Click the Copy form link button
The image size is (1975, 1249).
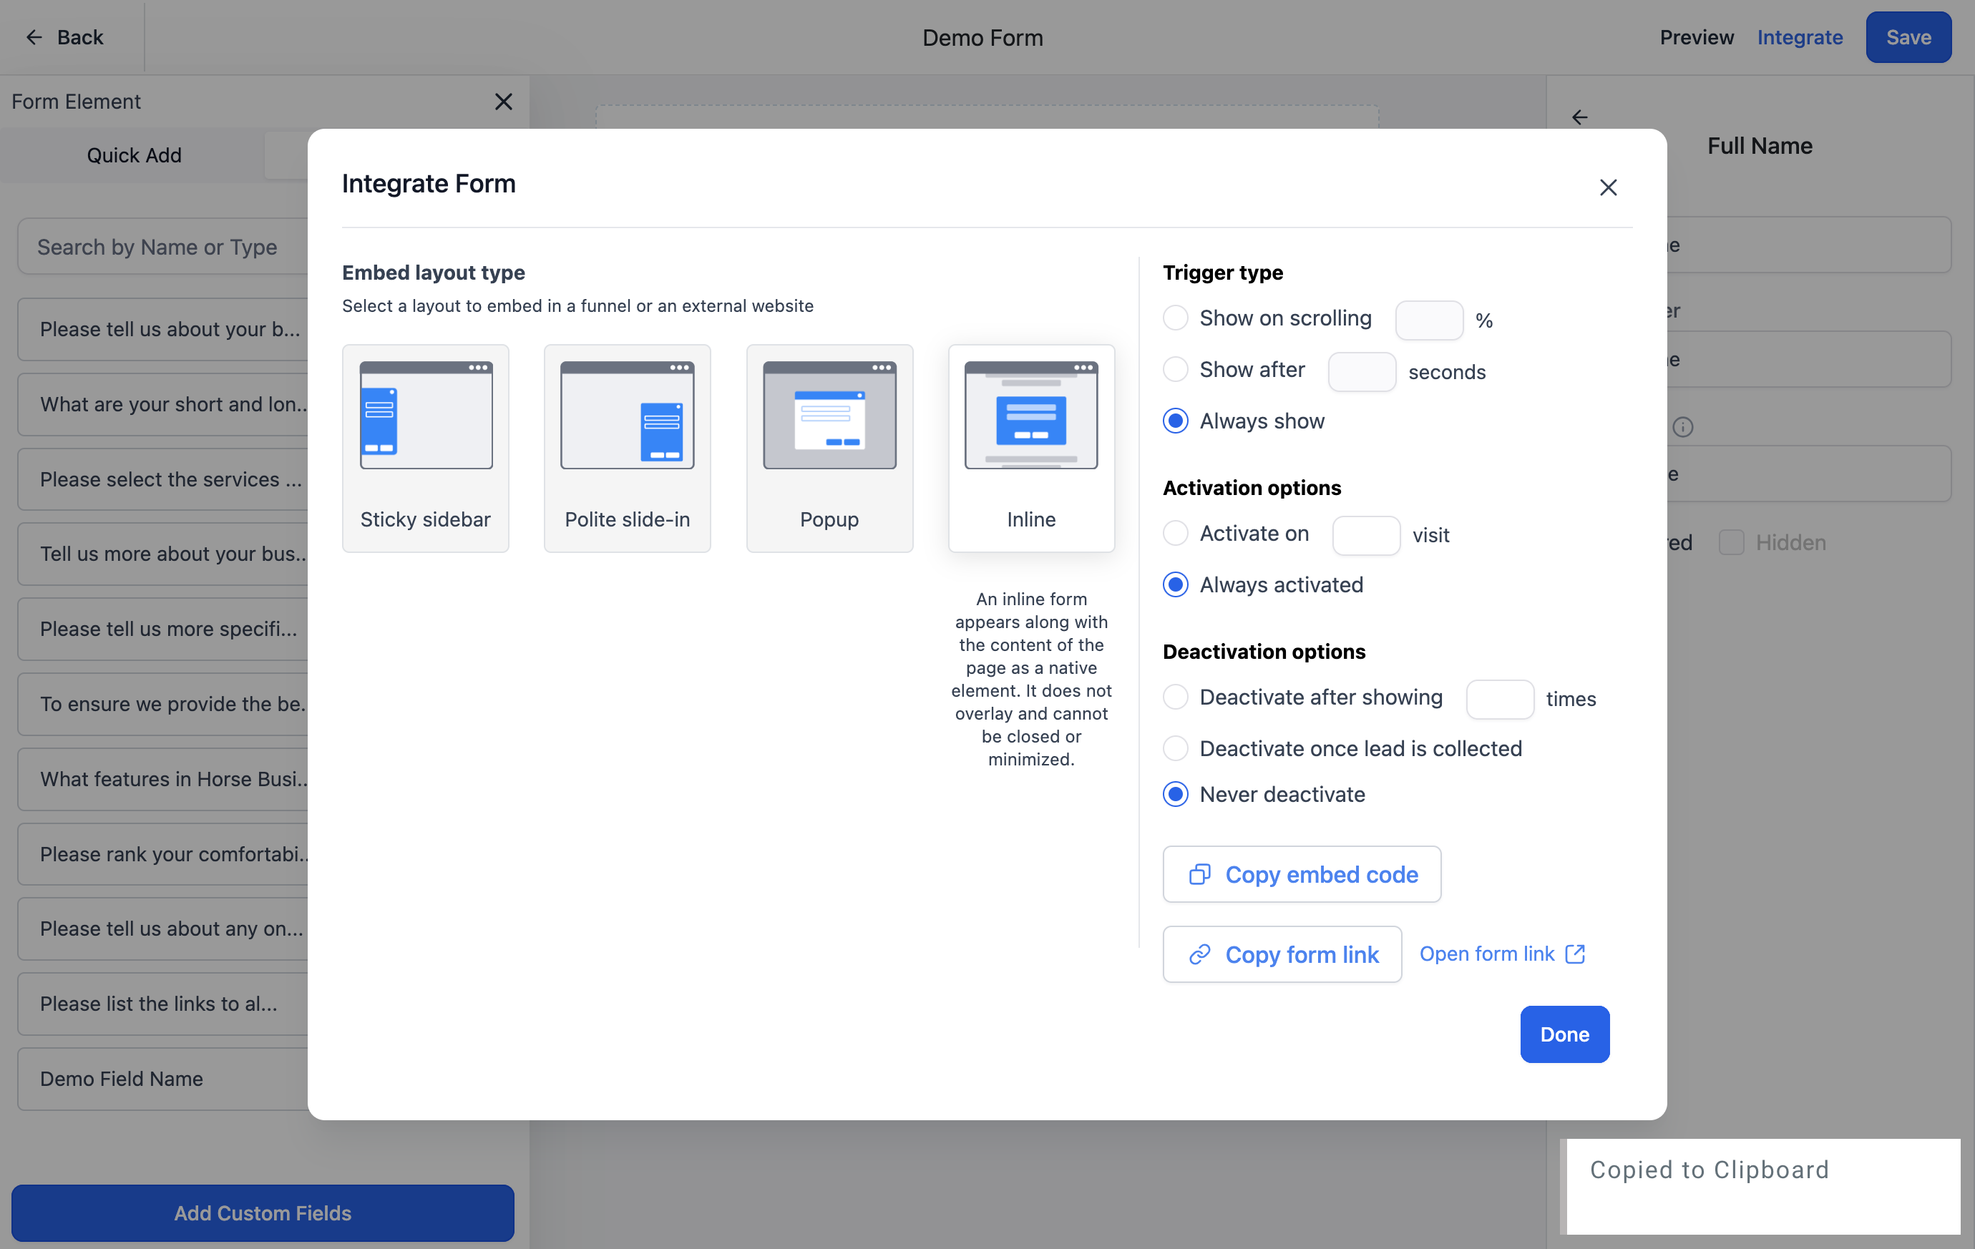click(x=1282, y=954)
